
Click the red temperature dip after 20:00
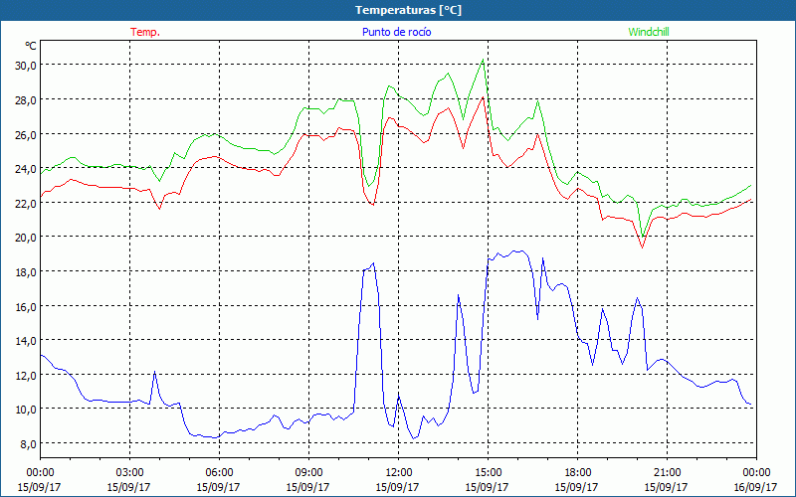(x=642, y=248)
